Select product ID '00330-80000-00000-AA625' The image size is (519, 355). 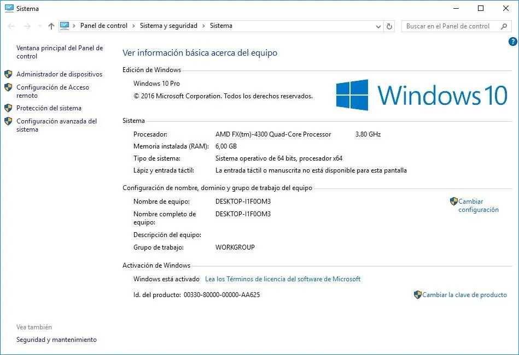[x=222, y=295]
